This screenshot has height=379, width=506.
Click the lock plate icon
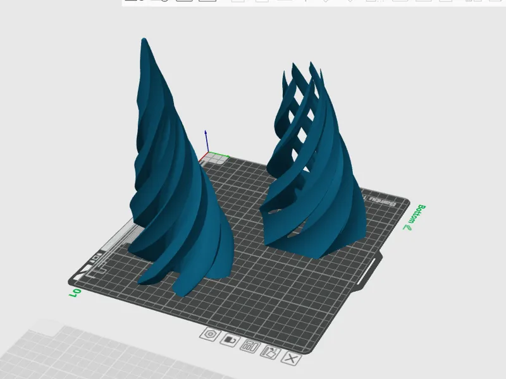[230, 340]
